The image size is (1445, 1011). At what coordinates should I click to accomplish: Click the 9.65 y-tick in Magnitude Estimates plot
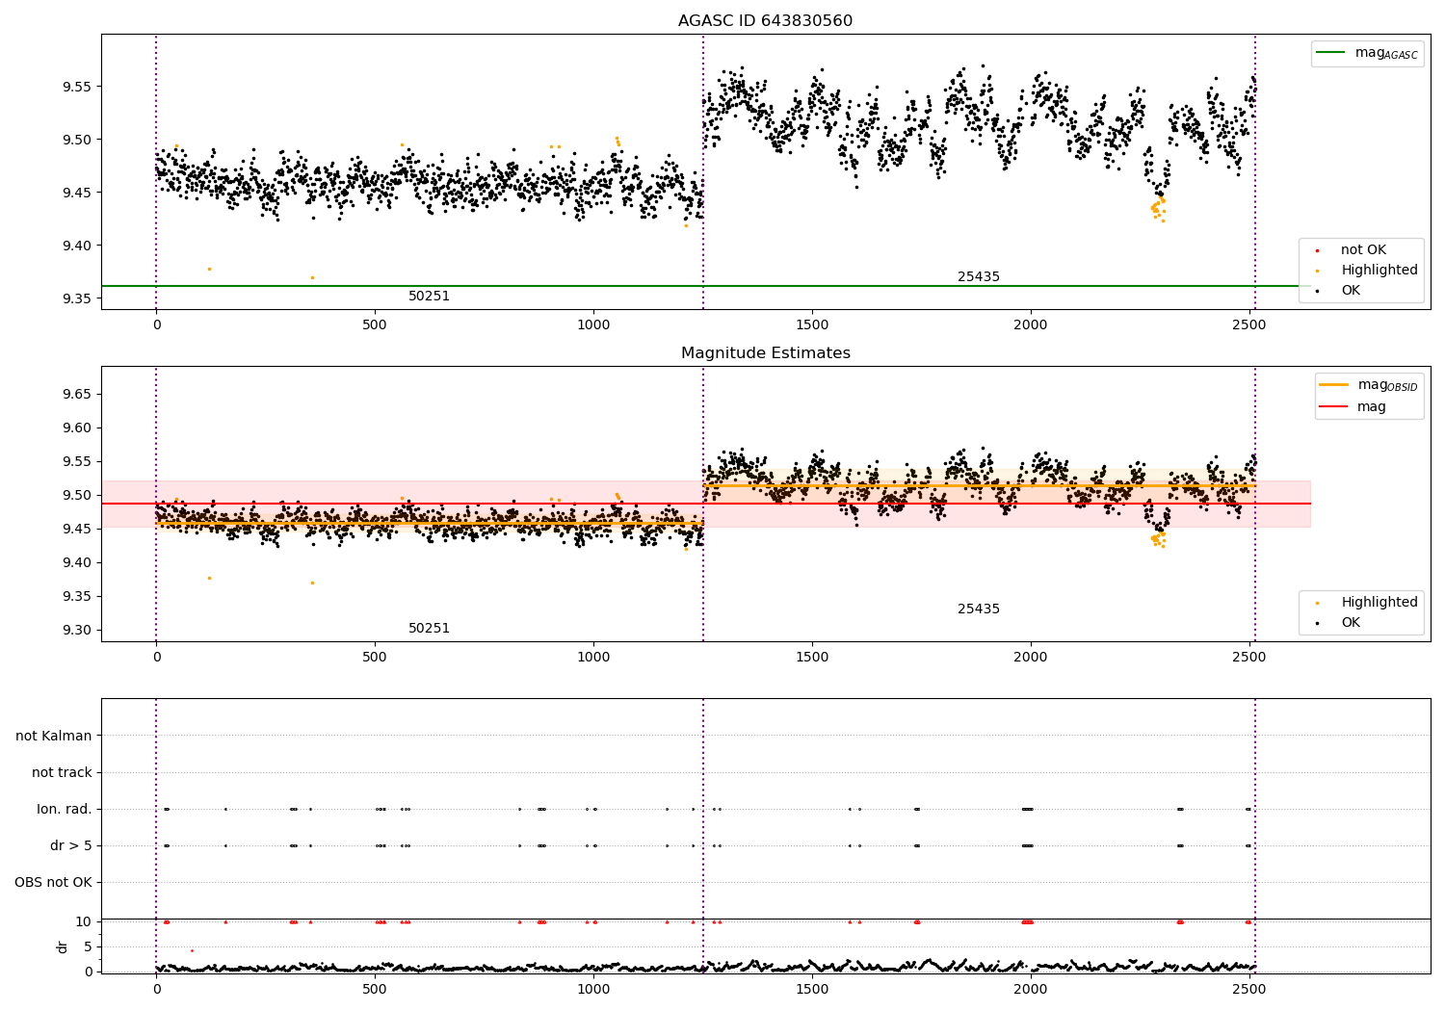[76, 395]
